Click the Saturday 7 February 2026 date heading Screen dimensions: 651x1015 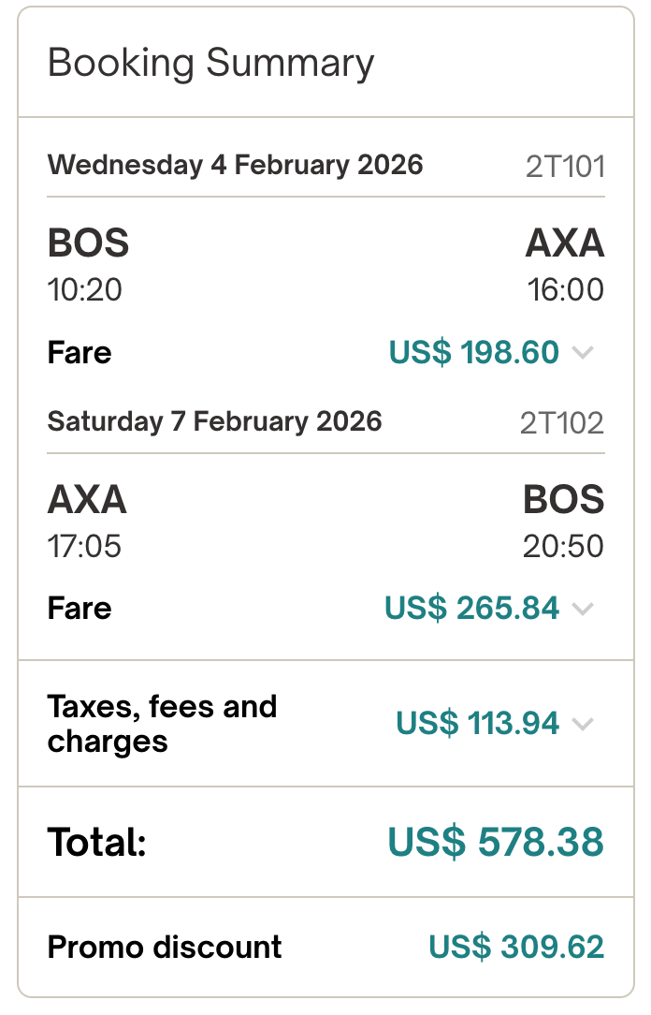[x=215, y=421]
